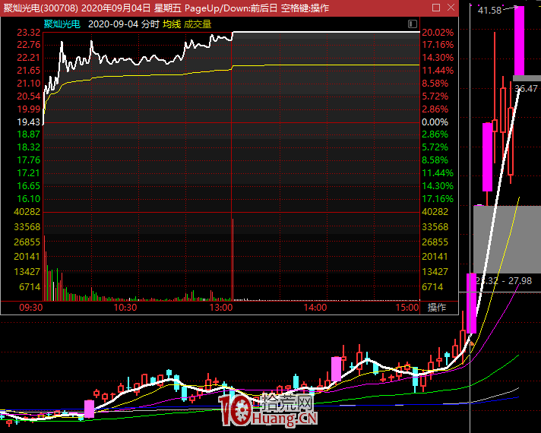Click the 20.02% percentage axis label

coord(438,33)
